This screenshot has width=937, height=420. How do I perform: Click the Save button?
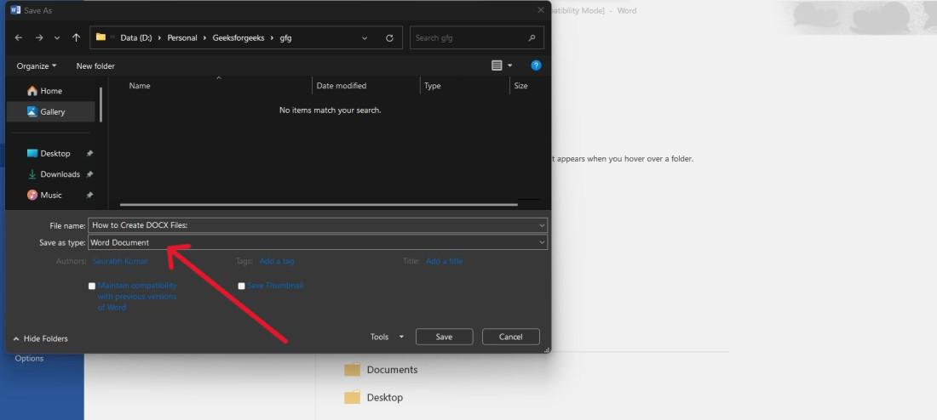(444, 337)
